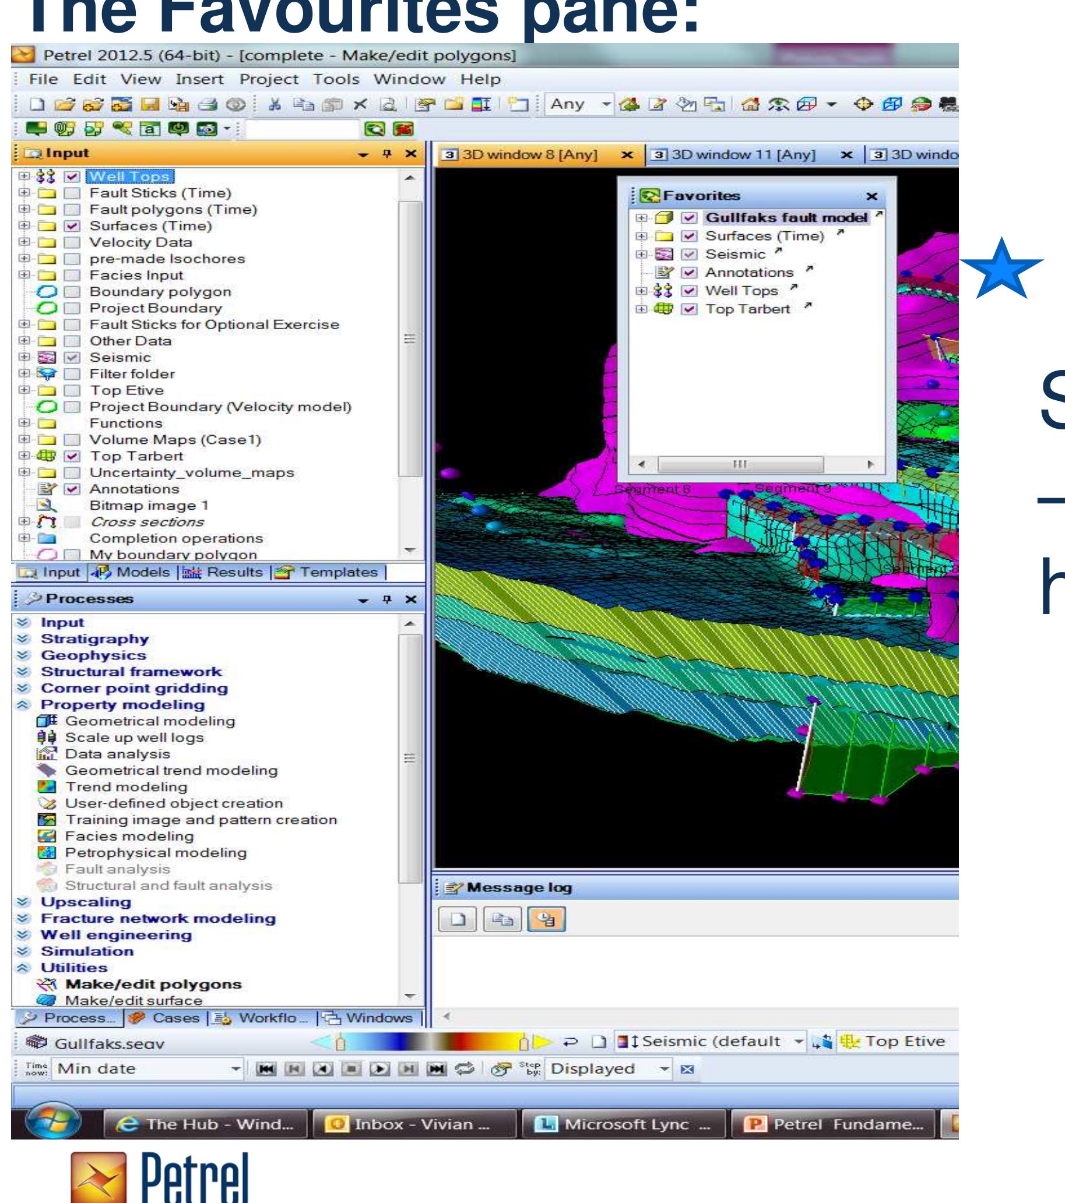Open the Any domain dropdown in toolbar
1065x1203 pixels.
tap(606, 105)
